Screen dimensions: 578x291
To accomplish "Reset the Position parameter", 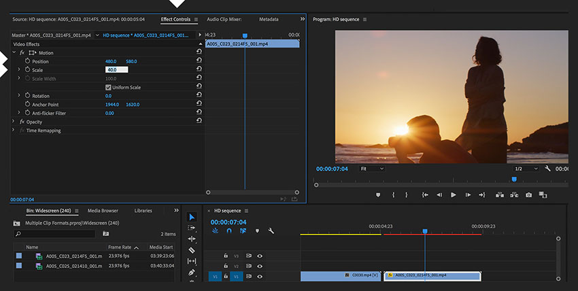I will click(199, 61).
